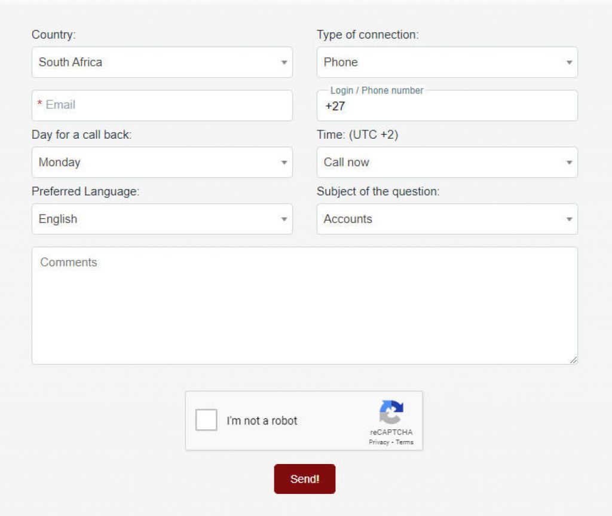The image size is (612, 516).
Task: Click the arrow beside English language field
Action: point(284,219)
